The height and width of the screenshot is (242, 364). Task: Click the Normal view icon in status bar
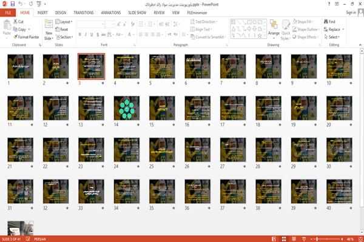pos(274,239)
